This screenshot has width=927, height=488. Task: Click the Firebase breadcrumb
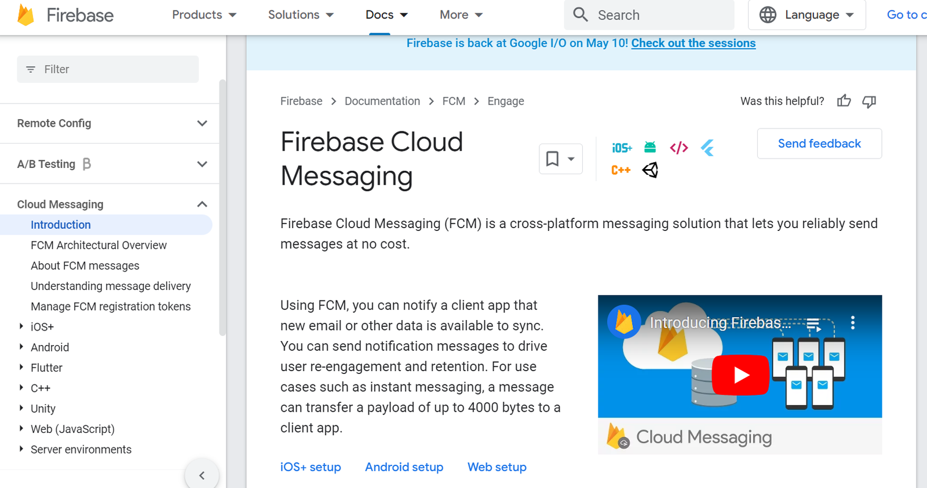point(301,101)
